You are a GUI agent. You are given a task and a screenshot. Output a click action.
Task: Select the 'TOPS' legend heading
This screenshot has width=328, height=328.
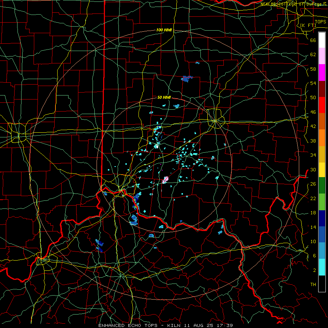(320, 22)
